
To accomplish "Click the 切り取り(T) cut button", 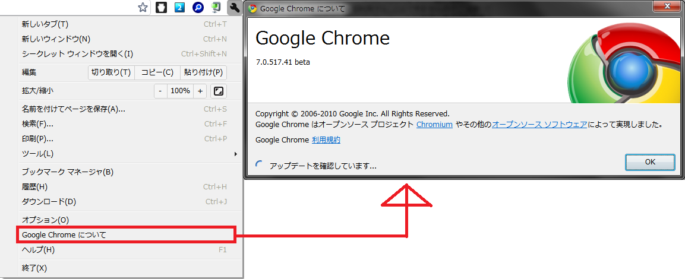I will [112, 72].
